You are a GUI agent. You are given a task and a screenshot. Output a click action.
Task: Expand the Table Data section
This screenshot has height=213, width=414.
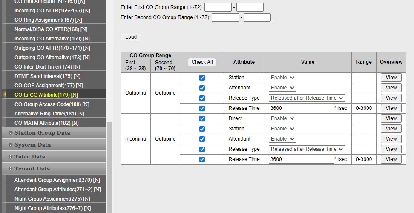[x=29, y=157]
